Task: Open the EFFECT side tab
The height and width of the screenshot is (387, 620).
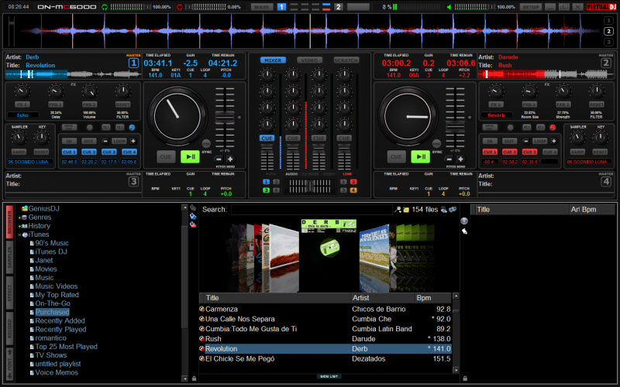Action: [x=9, y=293]
